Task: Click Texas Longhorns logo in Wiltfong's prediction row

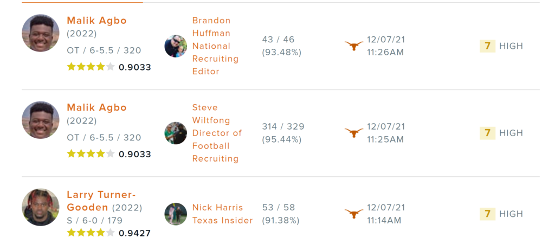Action: tap(354, 133)
